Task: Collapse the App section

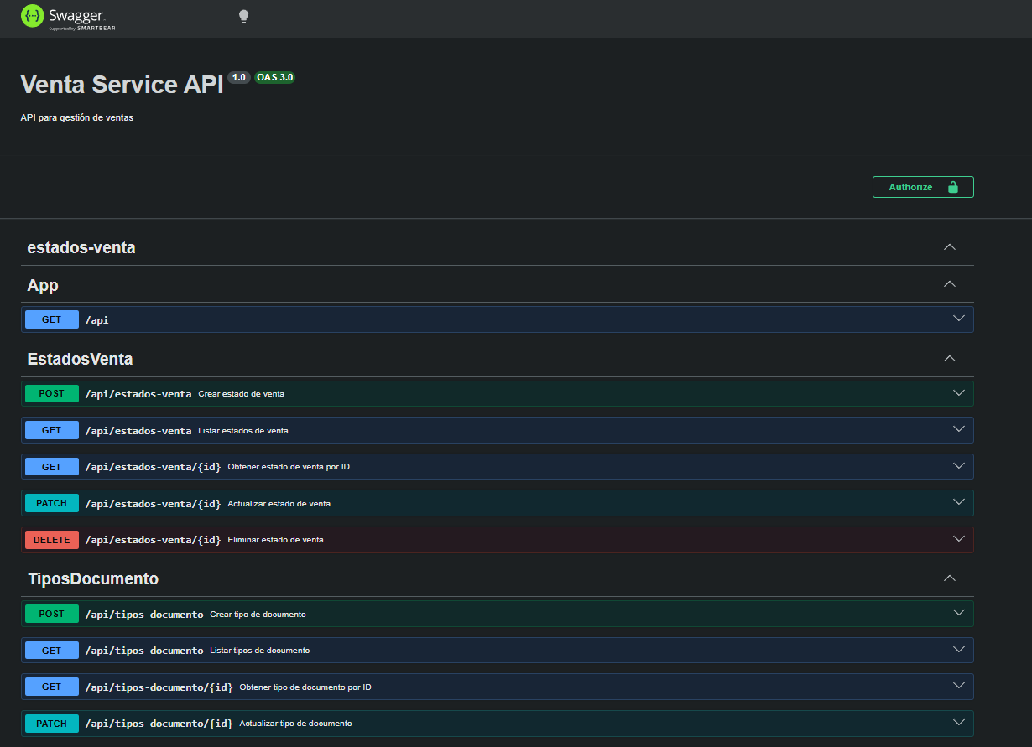Action: (x=950, y=284)
